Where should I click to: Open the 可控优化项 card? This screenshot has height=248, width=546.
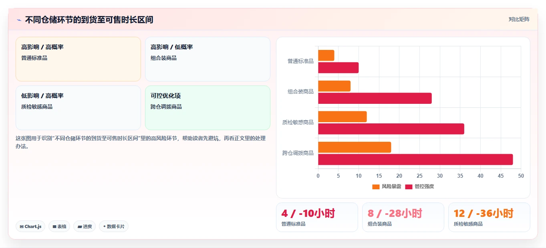click(x=208, y=108)
